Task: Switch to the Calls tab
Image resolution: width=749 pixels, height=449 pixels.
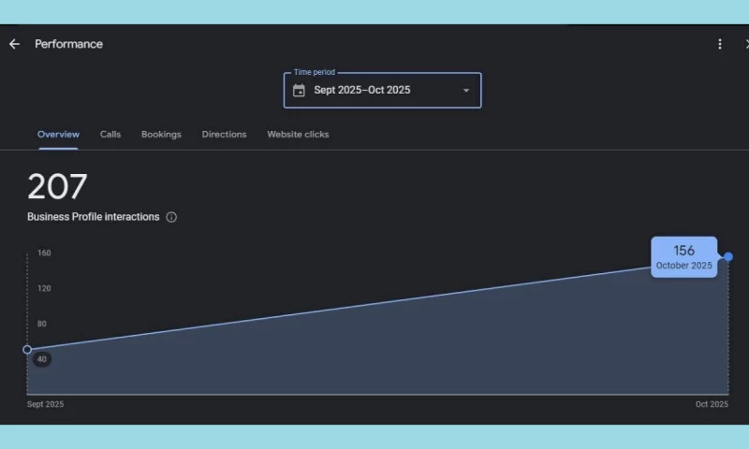Action: point(110,135)
